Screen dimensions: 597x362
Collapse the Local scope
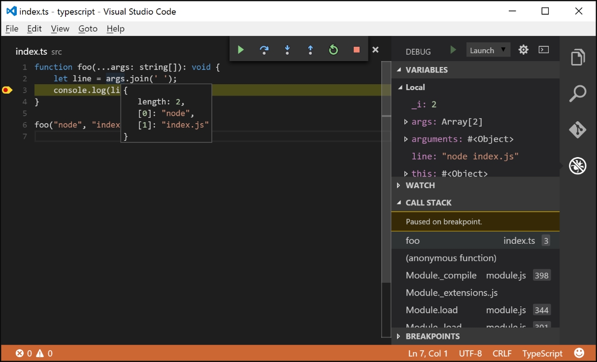point(399,87)
